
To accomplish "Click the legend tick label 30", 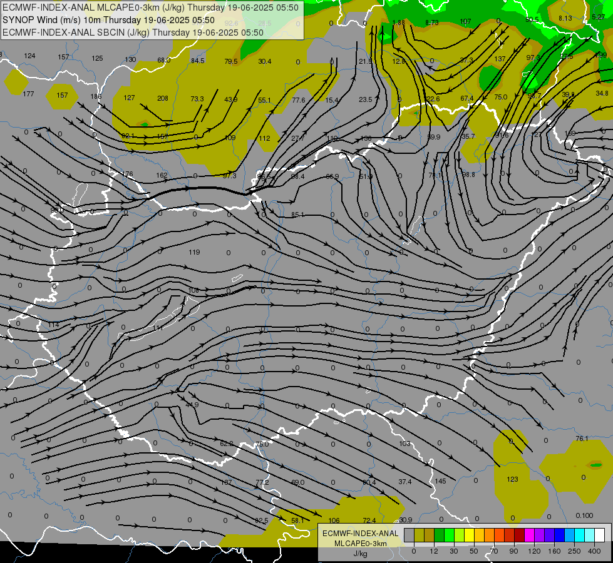I will pos(454,551).
